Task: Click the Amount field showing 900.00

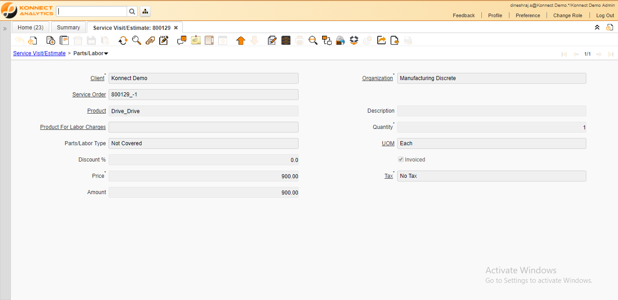Action: (x=204, y=192)
